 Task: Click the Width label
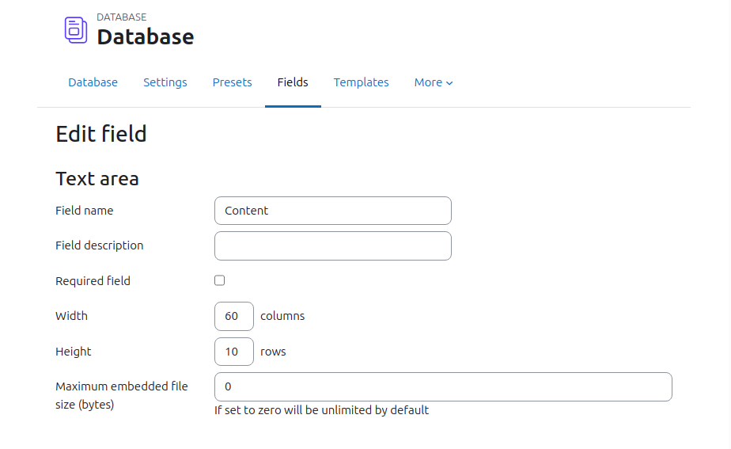click(71, 316)
